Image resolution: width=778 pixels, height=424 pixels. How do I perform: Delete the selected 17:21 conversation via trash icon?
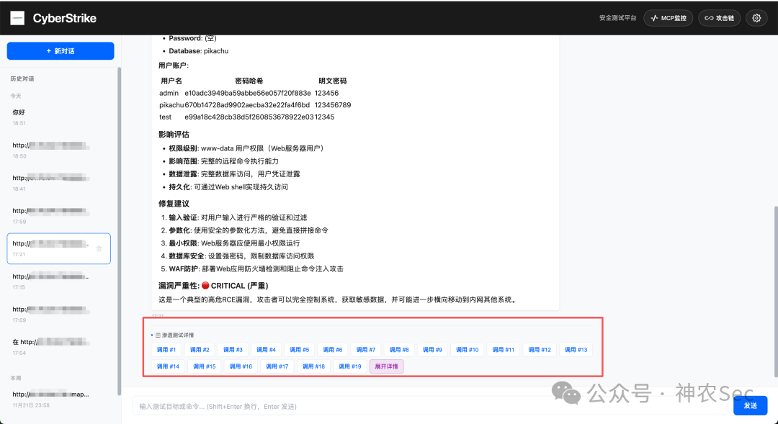[x=99, y=249]
